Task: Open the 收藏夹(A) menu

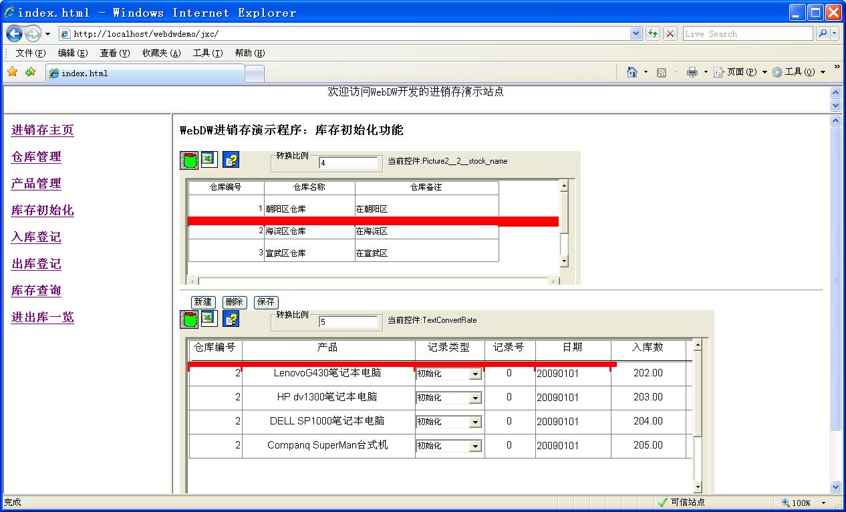Action: coord(161,53)
